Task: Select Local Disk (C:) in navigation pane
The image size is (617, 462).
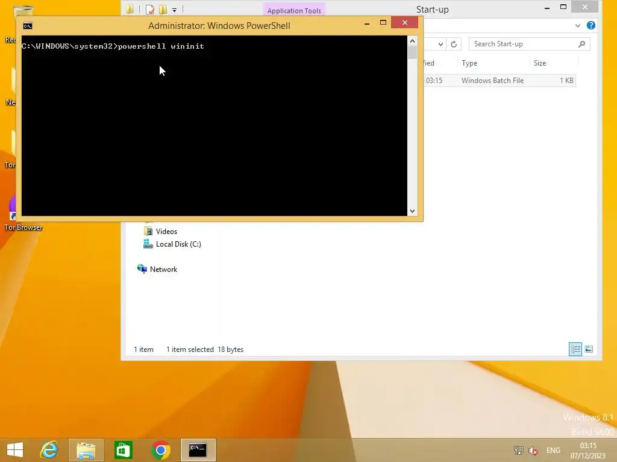Action: (172, 244)
